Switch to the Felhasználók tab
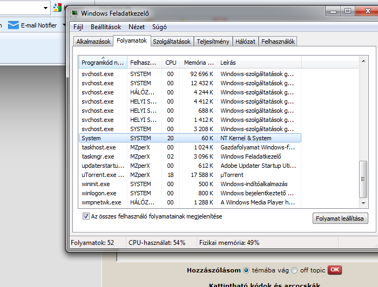This screenshot has height=287, width=378. (278, 42)
